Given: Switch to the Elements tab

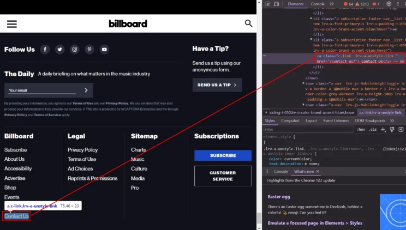Looking at the screenshot, I should pyautogui.click(x=295, y=4).
